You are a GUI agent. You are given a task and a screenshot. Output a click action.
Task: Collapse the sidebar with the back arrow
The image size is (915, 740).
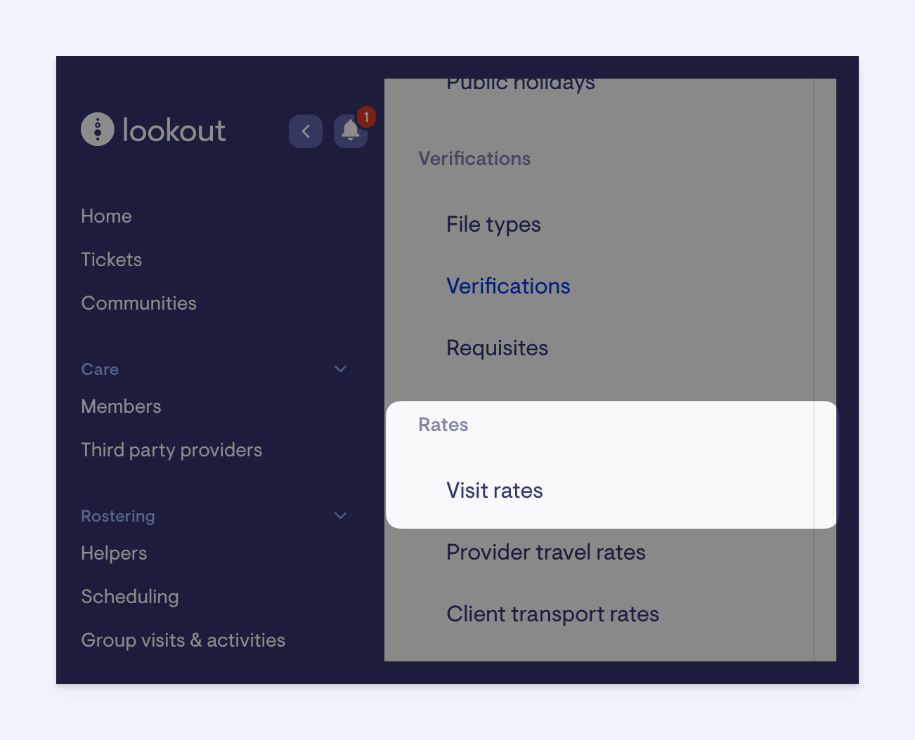pos(306,131)
